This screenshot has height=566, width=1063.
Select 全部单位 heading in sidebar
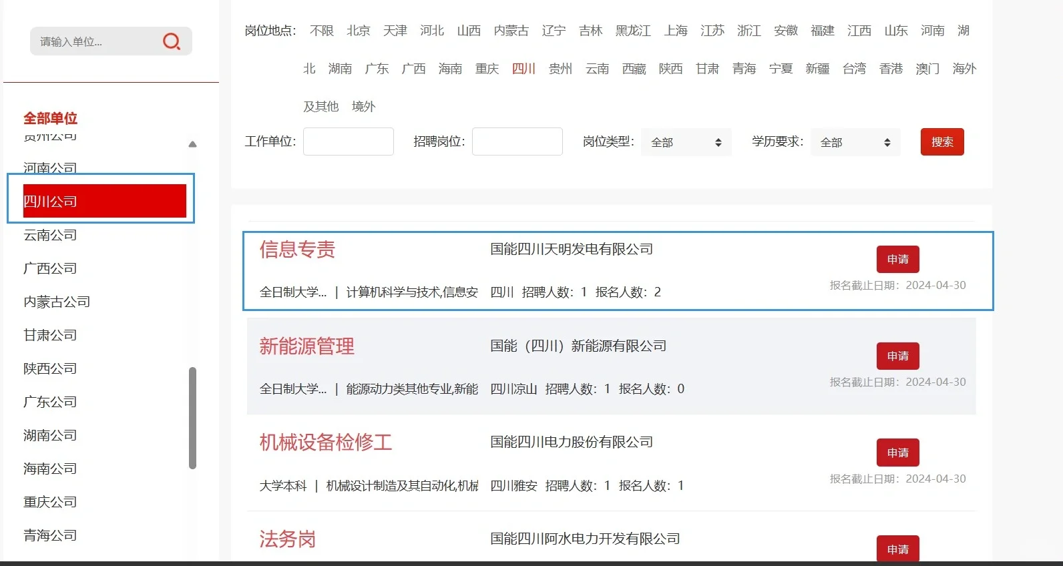pos(50,118)
